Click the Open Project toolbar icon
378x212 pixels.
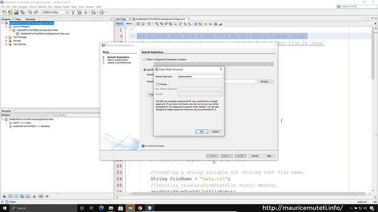(x=16, y=12)
